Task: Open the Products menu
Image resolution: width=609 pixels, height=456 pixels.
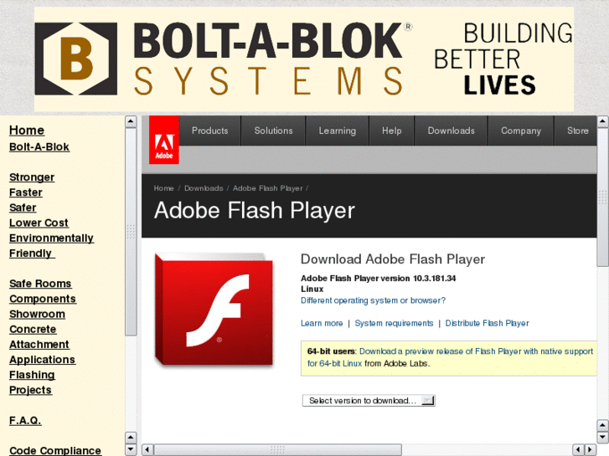Action: coord(209,131)
